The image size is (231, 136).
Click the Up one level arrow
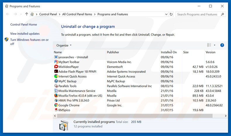pyautogui.click(x=27, y=14)
